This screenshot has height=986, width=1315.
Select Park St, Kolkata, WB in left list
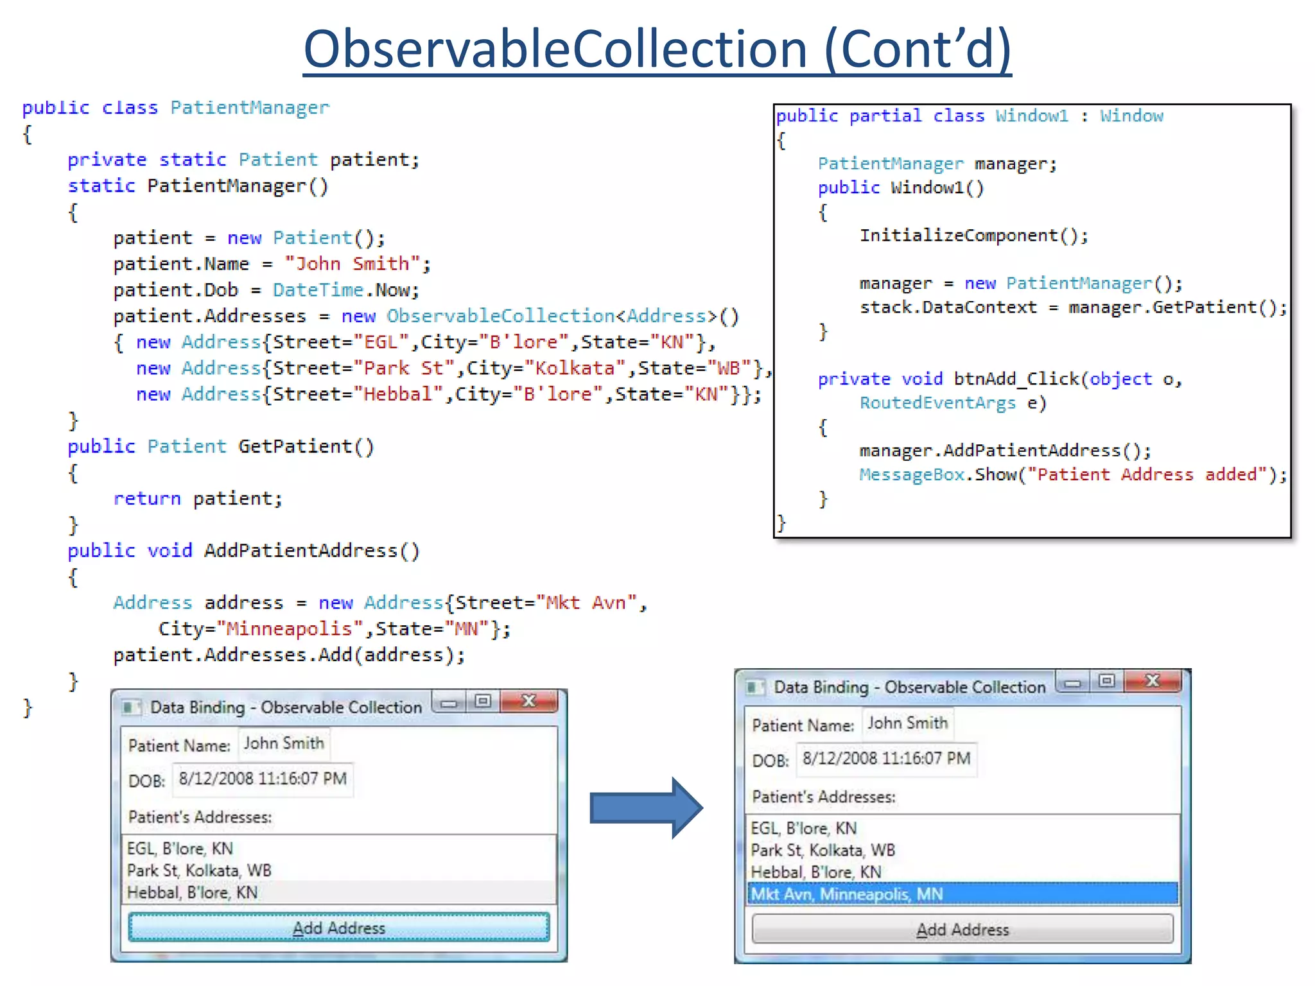pyautogui.click(x=199, y=870)
